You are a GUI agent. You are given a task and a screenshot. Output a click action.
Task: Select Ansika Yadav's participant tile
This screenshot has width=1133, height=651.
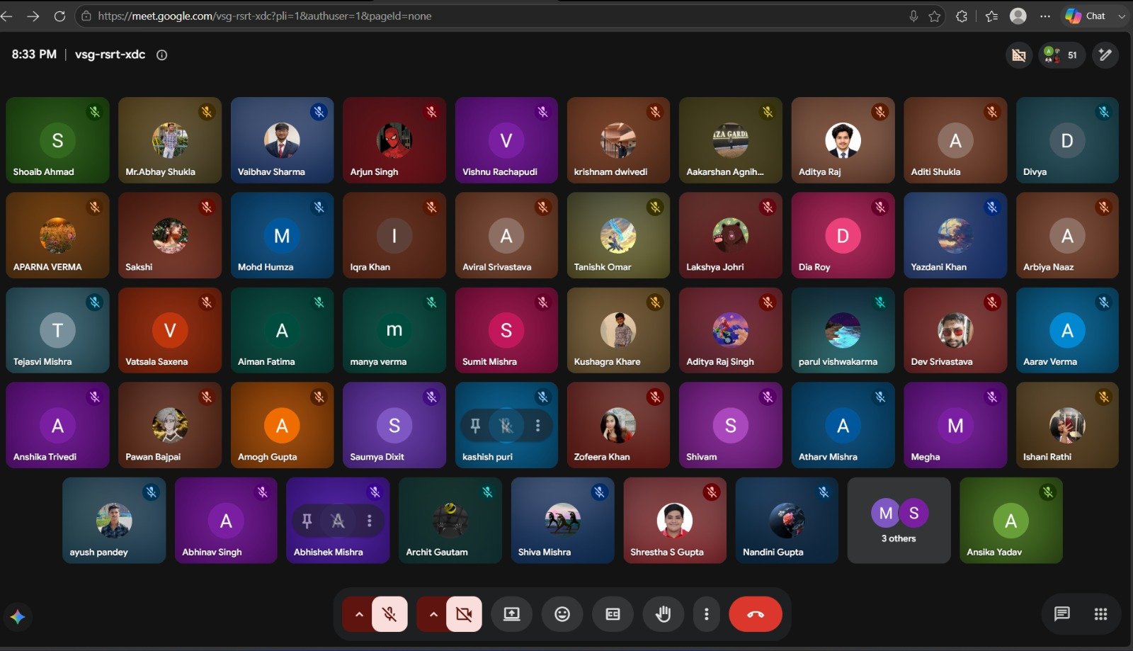click(1011, 521)
